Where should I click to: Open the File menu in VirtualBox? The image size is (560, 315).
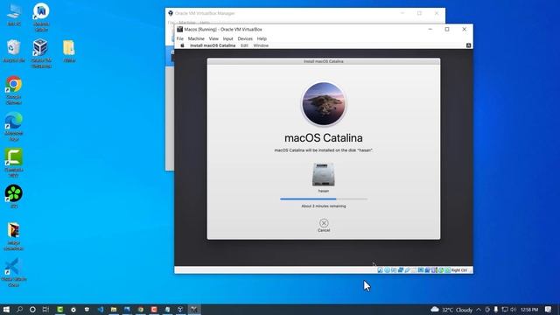click(180, 38)
